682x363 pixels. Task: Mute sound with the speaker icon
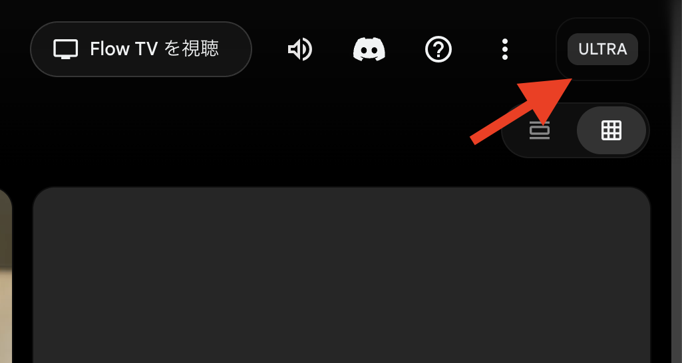click(300, 49)
